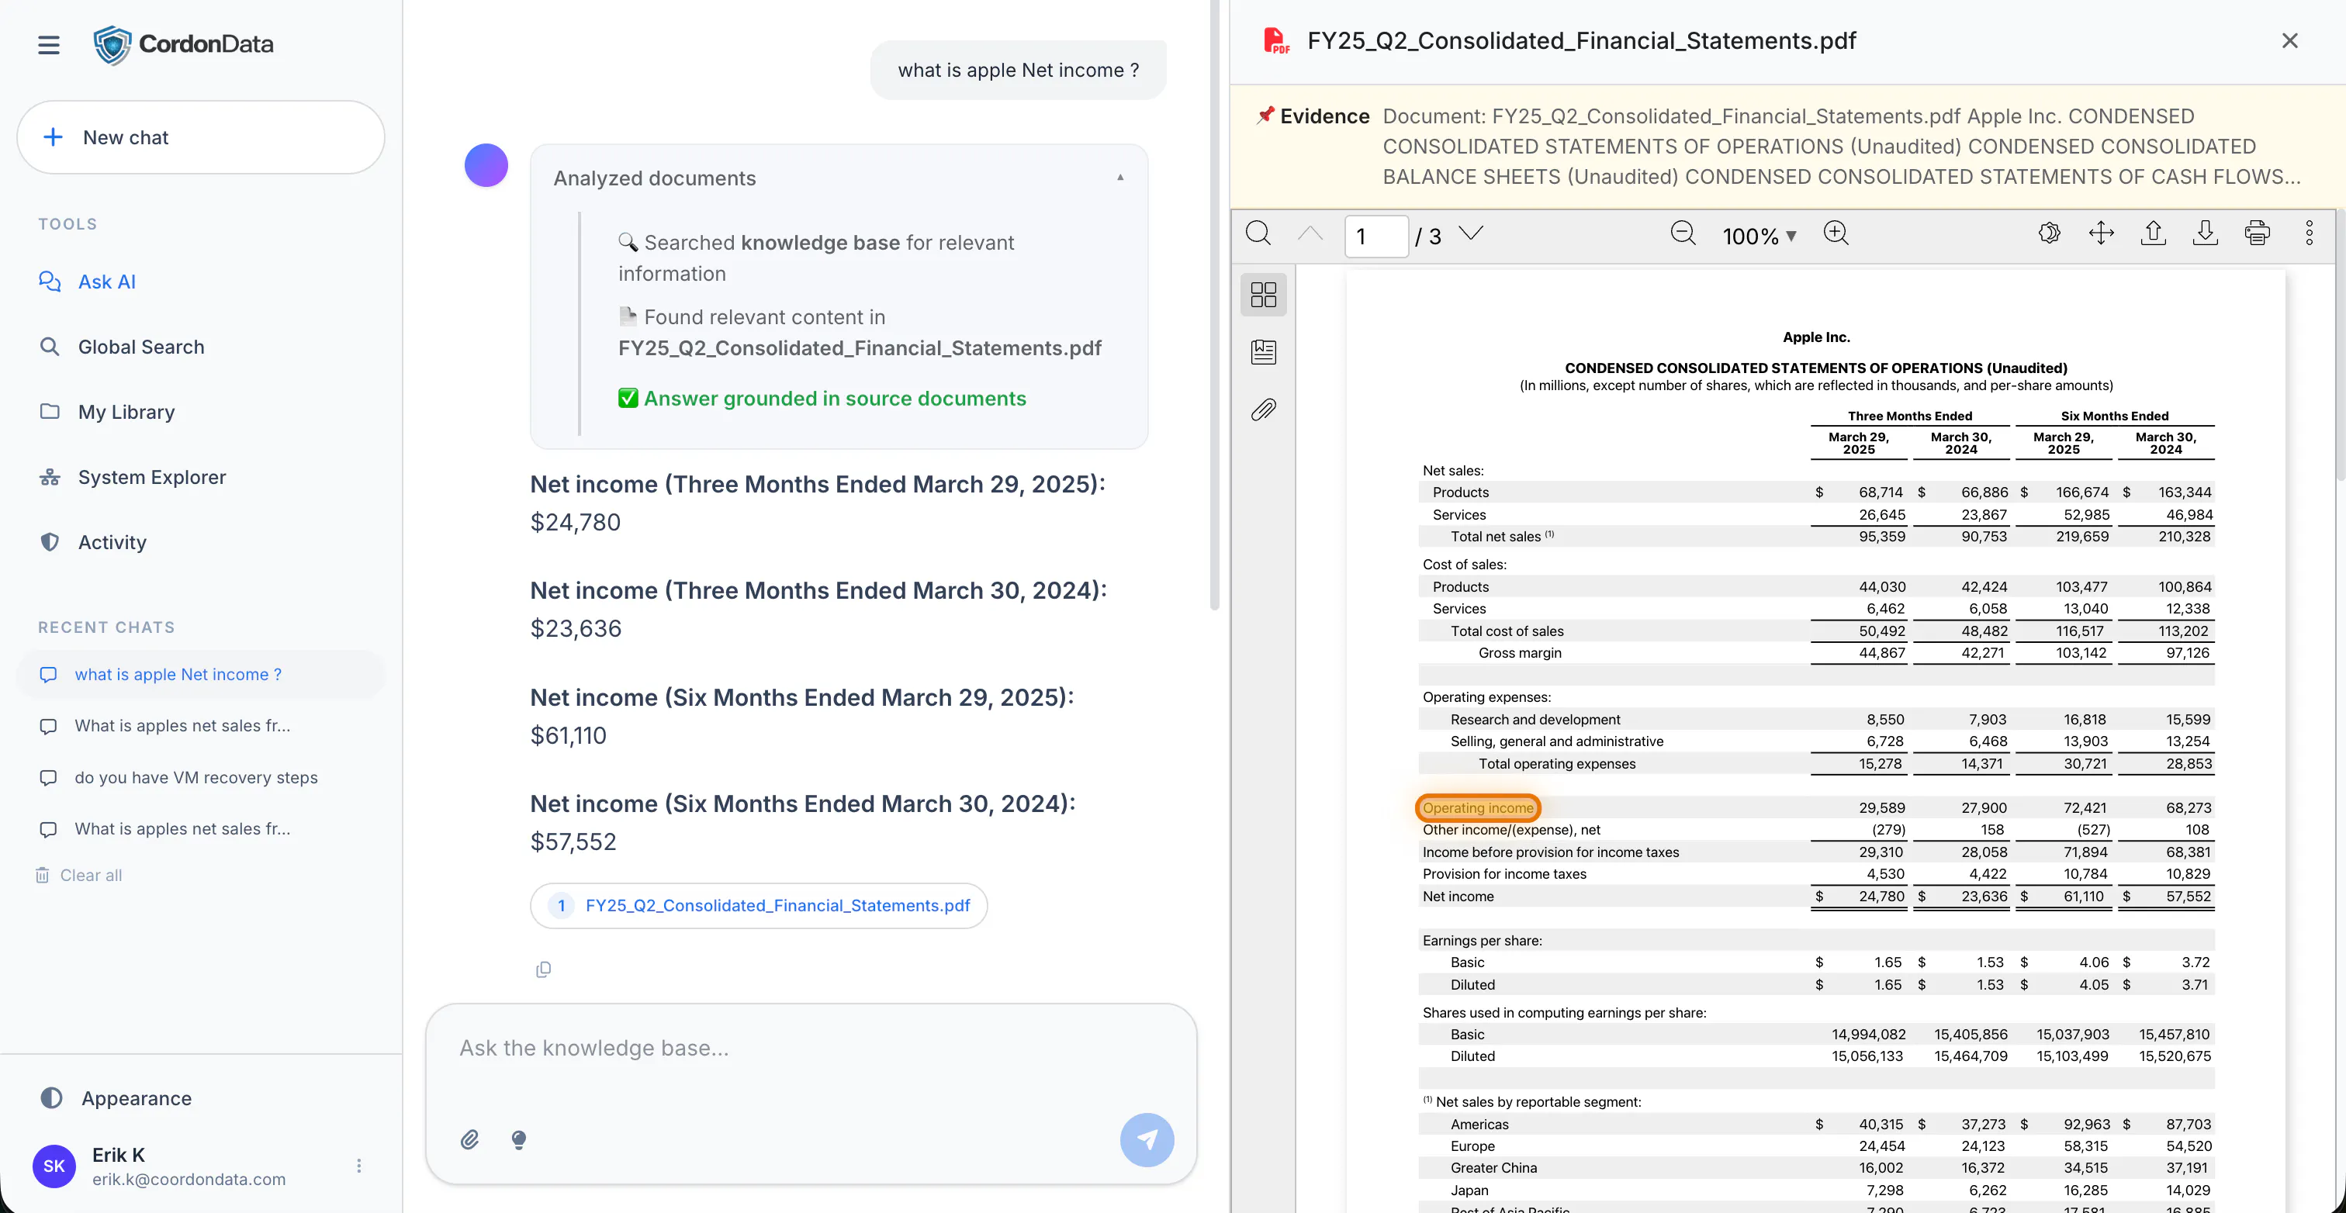Start a New chat
Viewport: 2346px width, 1213px height.
200,137
